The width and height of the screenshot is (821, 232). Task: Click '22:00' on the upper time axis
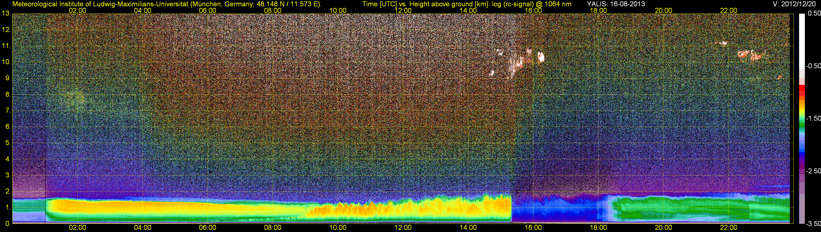tap(729, 10)
